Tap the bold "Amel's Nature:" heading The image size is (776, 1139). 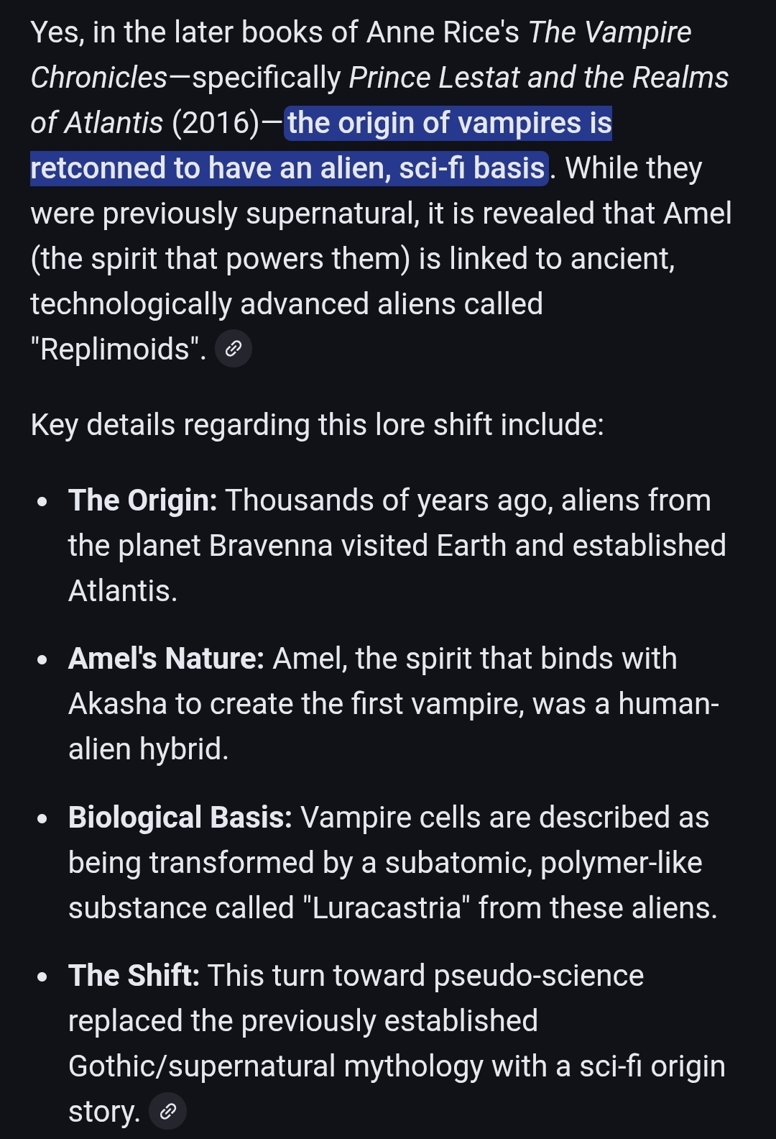(x=166, y=659)
